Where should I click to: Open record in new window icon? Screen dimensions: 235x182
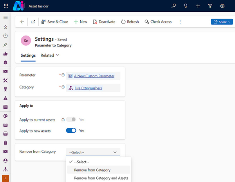click(x=33, y=22)
